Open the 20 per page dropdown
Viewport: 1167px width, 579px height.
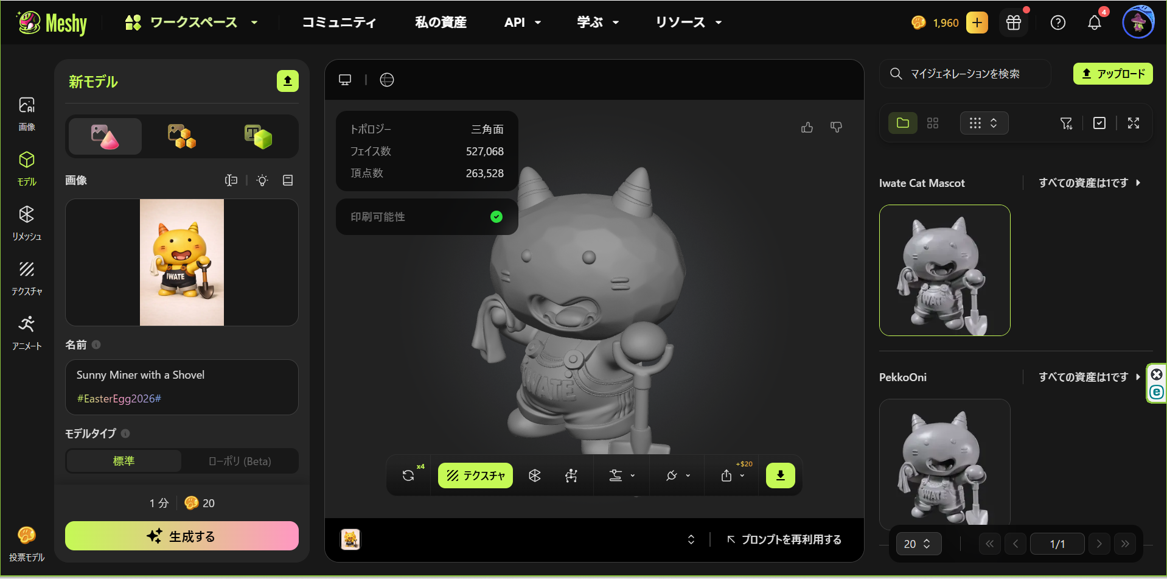coord(918,544)
